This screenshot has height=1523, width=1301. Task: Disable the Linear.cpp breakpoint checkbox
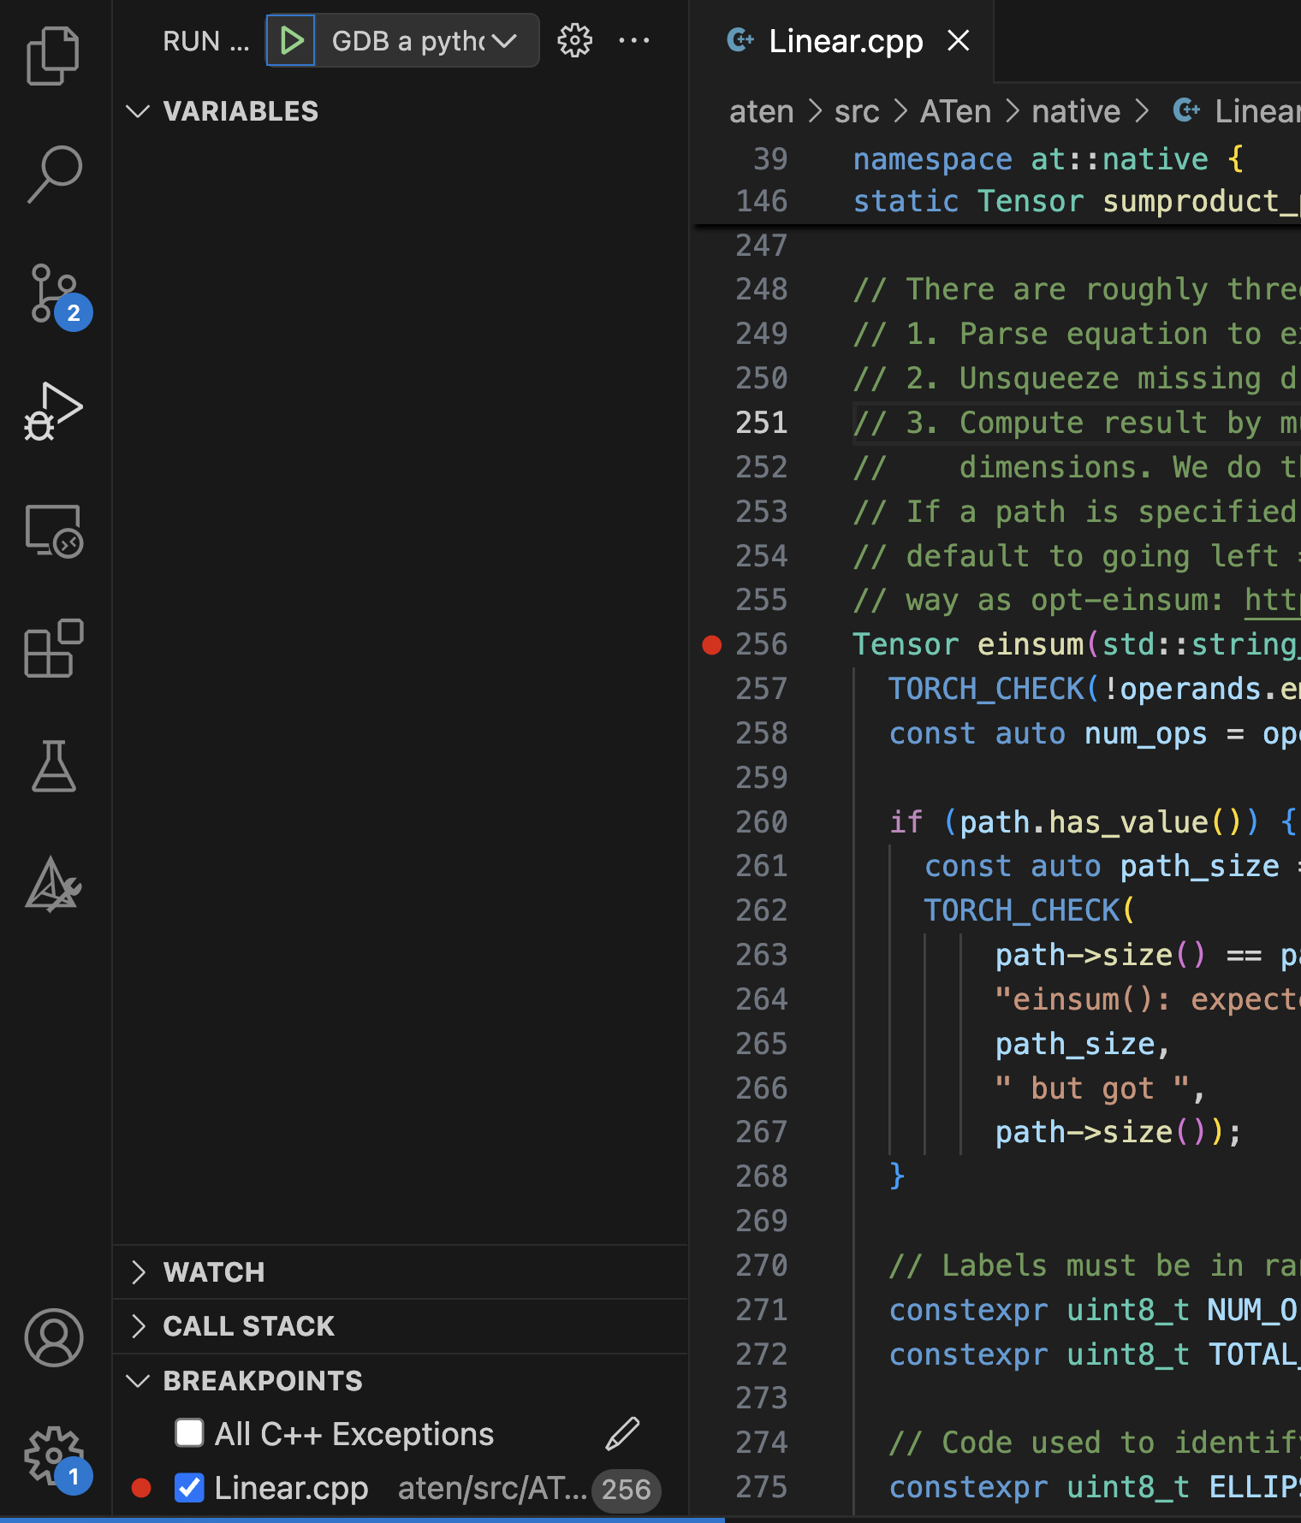(189, 1488)
